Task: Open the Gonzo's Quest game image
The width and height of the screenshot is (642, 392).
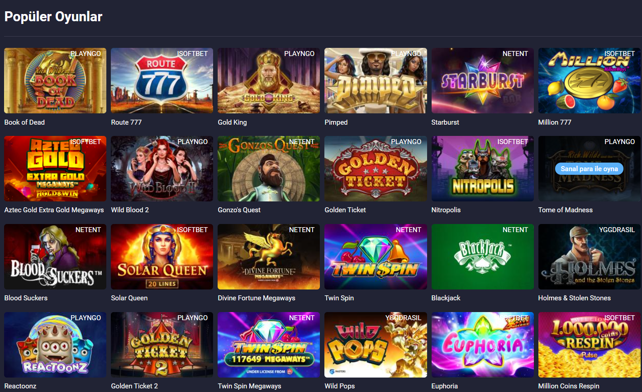Action: click(269, 168)
